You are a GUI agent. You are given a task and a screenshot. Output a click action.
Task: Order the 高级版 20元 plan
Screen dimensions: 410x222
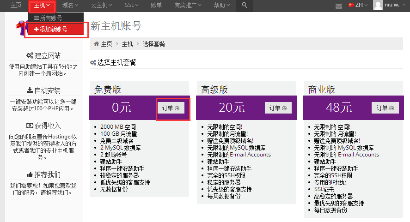278,108
